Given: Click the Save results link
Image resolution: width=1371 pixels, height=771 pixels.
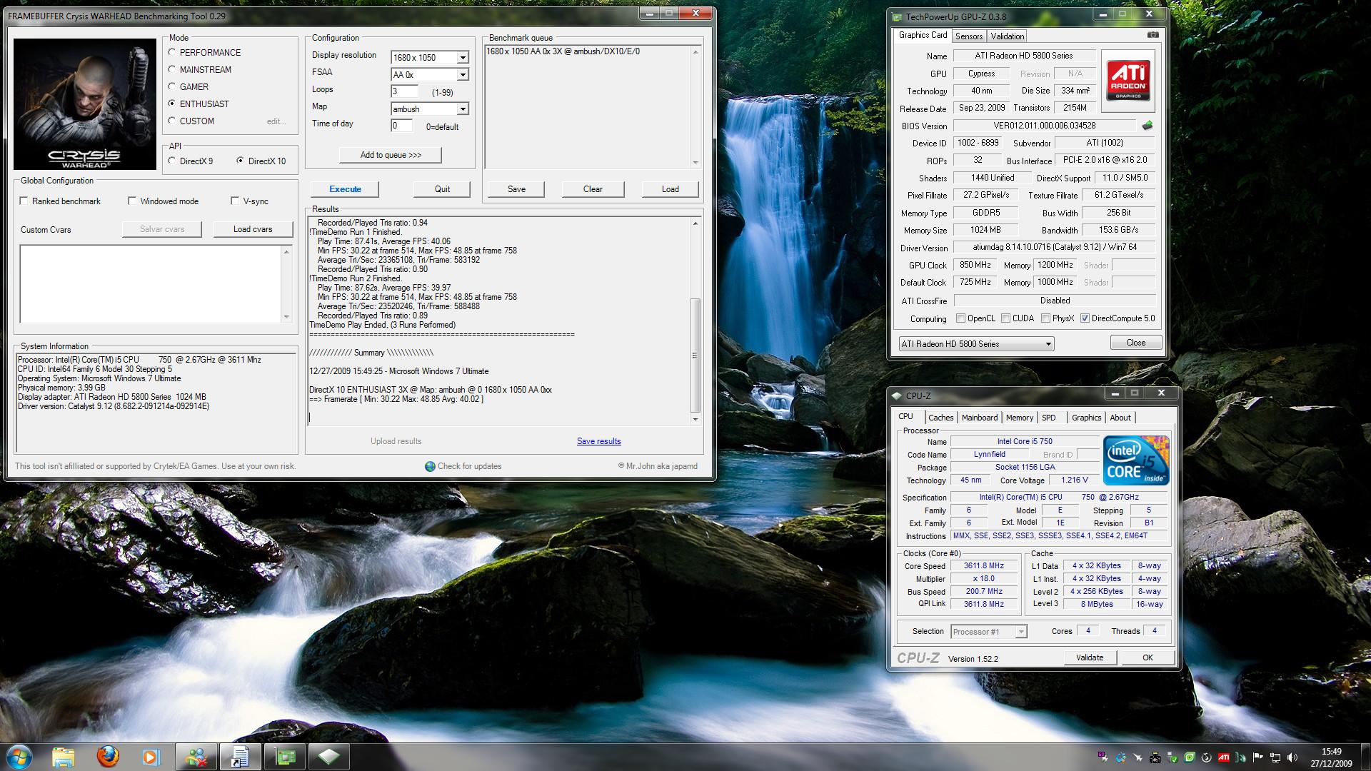Looking at the screenshot, I should coord(598,441).
